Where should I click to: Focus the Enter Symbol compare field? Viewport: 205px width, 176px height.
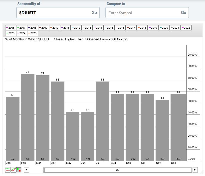(x=143, y=13)
